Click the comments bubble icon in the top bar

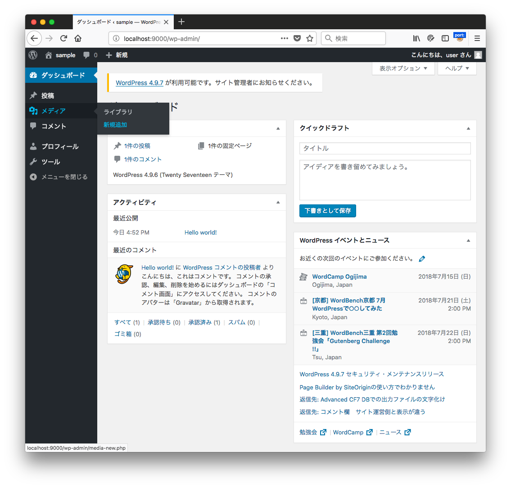(86, 55)
